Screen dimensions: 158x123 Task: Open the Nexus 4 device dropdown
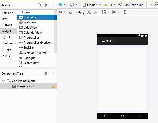92,5
